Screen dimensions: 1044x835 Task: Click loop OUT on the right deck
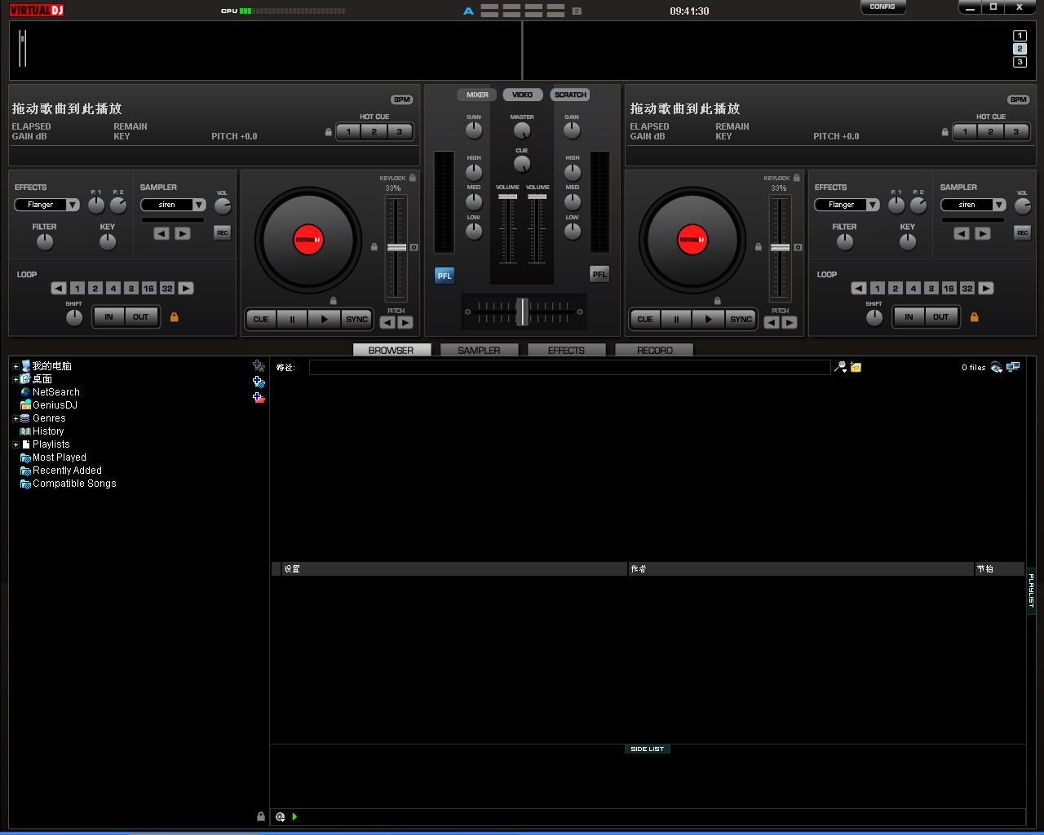[x=940, y=316]
